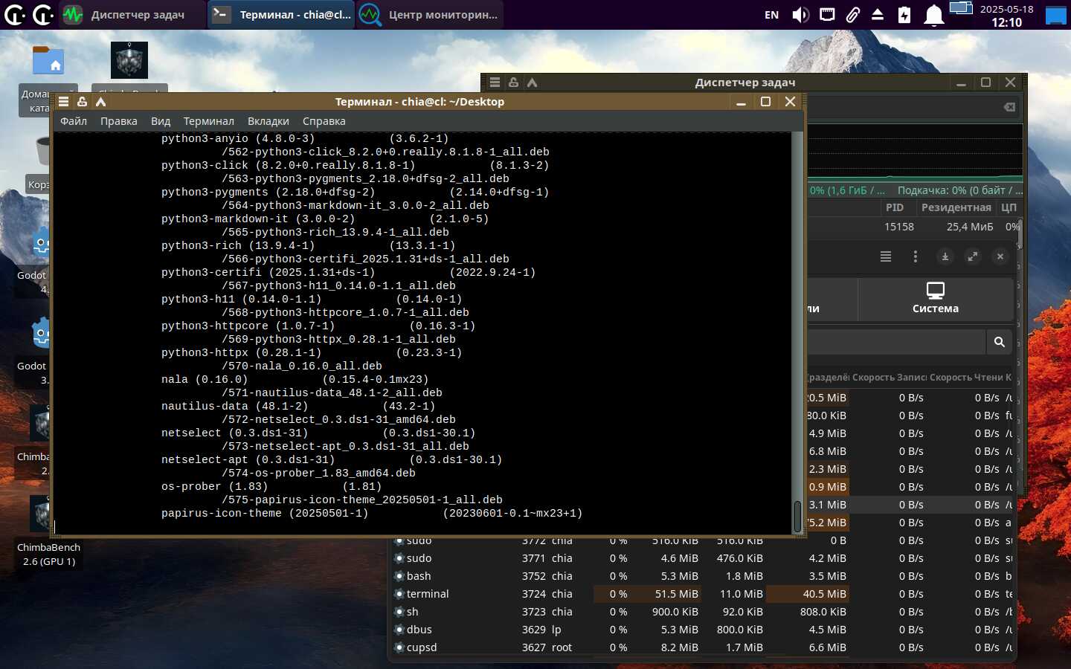The width and height of the screenshot is (1071, 669).
Task: Switch keyboard layout EN indicator
Action: [x=772, y=15]
